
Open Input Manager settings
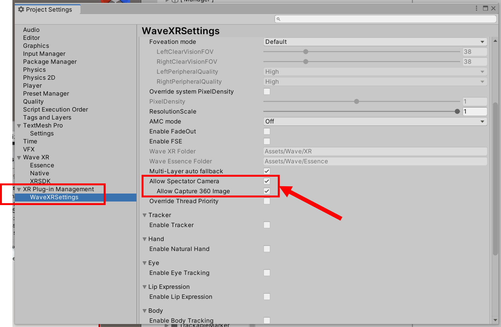[x=44, y=54]
